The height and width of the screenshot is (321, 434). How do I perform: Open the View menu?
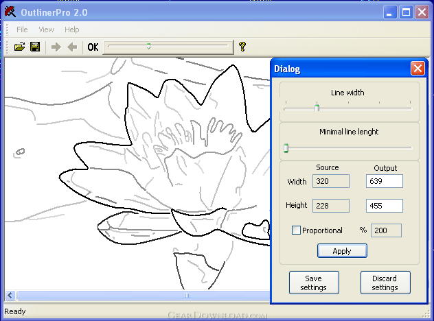(46, 29)
